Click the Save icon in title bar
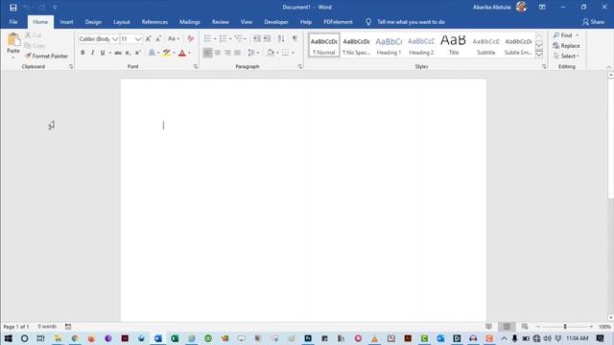Viewport: 614px width, 345px height. point(12,8)
